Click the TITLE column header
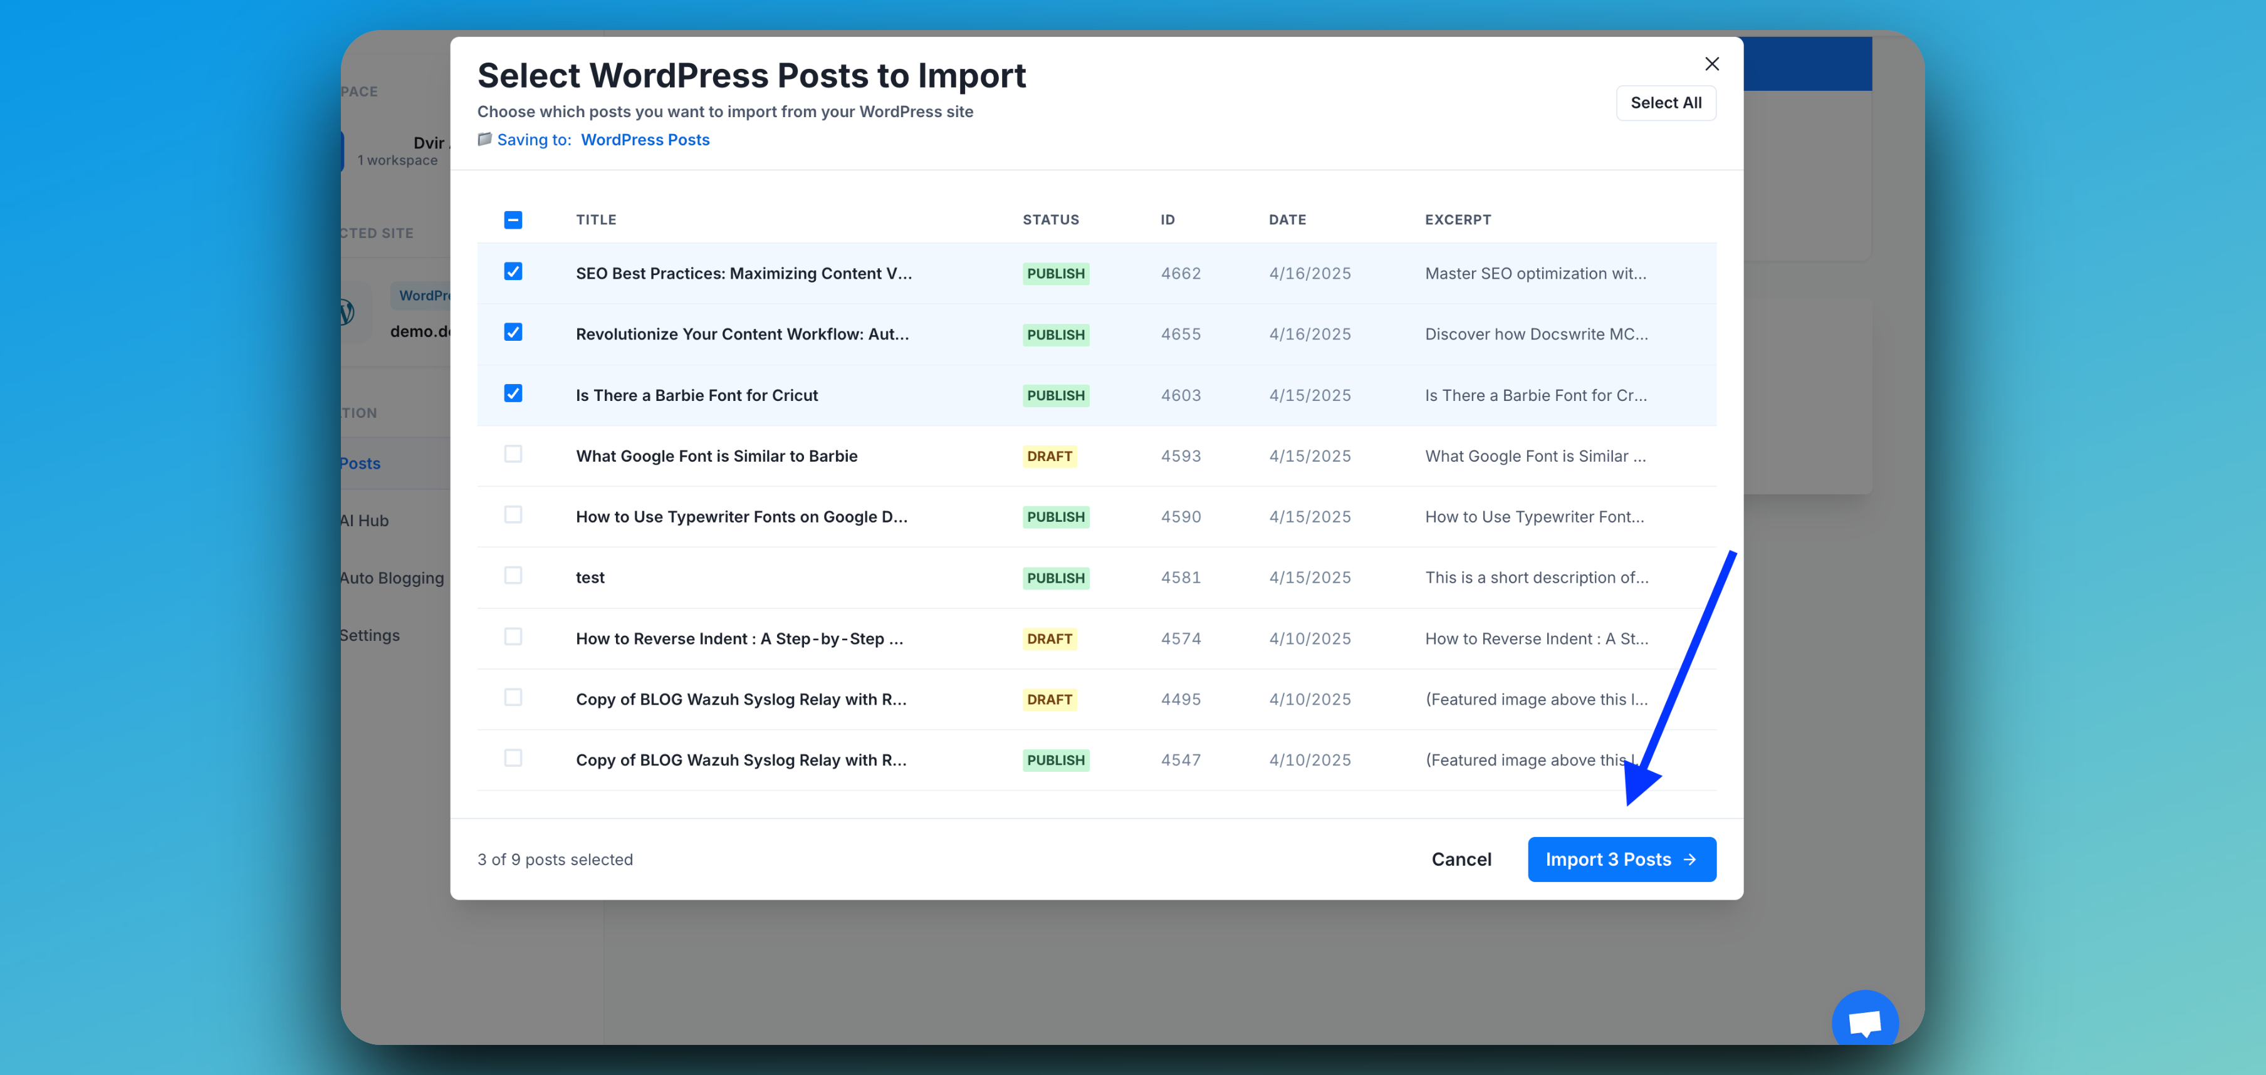The width and height of the screenshot is (2266, 1075). coord(595,219)
